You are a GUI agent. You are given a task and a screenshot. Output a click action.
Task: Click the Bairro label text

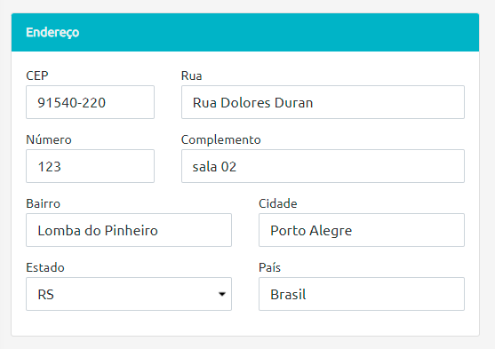(x=43, y=203)
